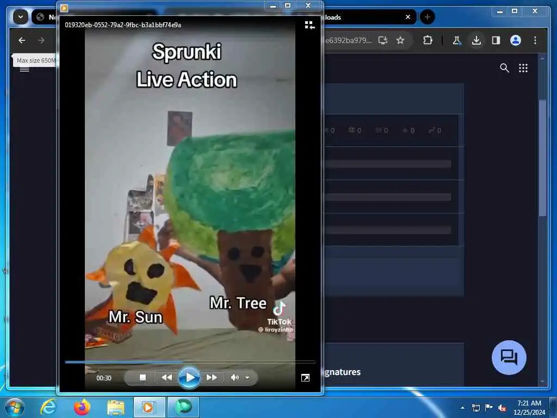
Task: Mute the Media Player volume
Action: (x=234, y=378)
